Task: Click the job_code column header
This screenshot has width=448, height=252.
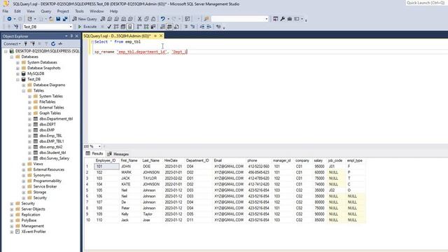Action: [x=335, y=160]
